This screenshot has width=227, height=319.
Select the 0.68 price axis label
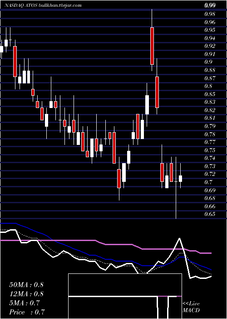point(210,198)
